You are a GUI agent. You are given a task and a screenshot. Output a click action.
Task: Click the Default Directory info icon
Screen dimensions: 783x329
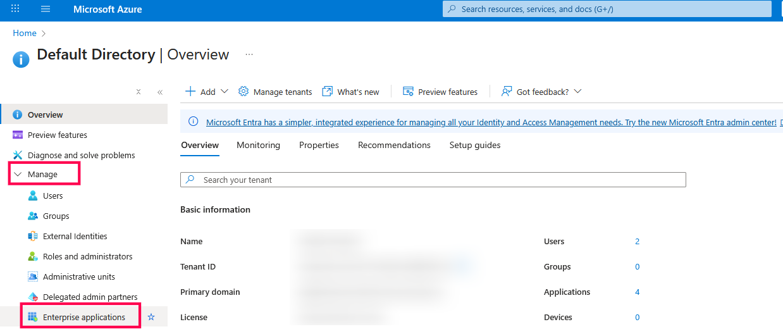[21, 59]
